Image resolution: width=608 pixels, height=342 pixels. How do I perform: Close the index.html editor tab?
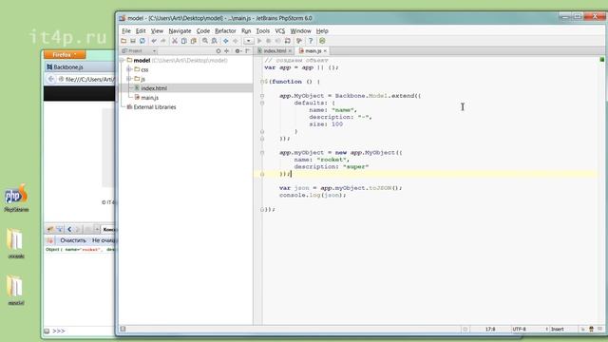(290, 50)
